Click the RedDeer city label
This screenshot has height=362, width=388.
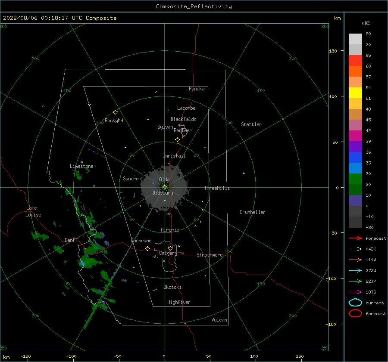click(183, 130)
